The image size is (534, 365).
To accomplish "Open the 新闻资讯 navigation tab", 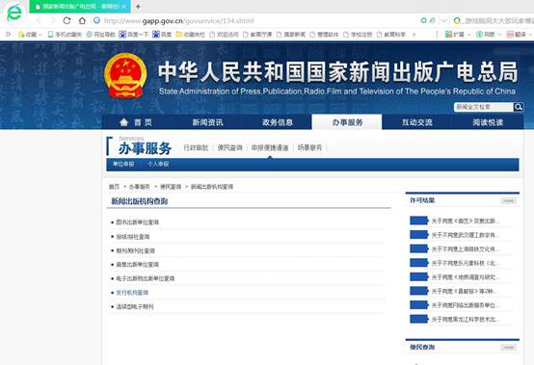I will pyautogui.click(x=207, y=122).
